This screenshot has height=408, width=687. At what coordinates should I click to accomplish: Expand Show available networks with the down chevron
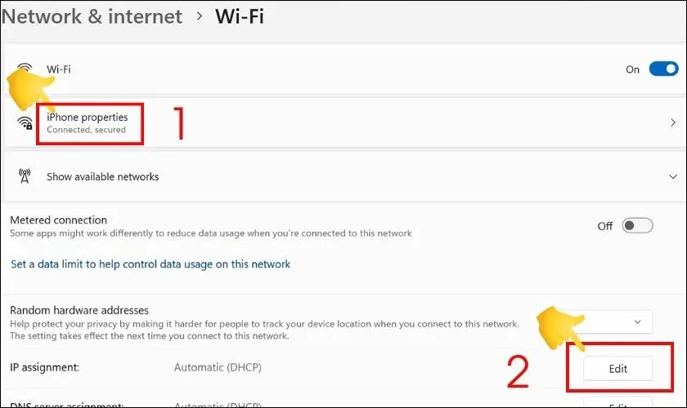click(x=672, y=177)
